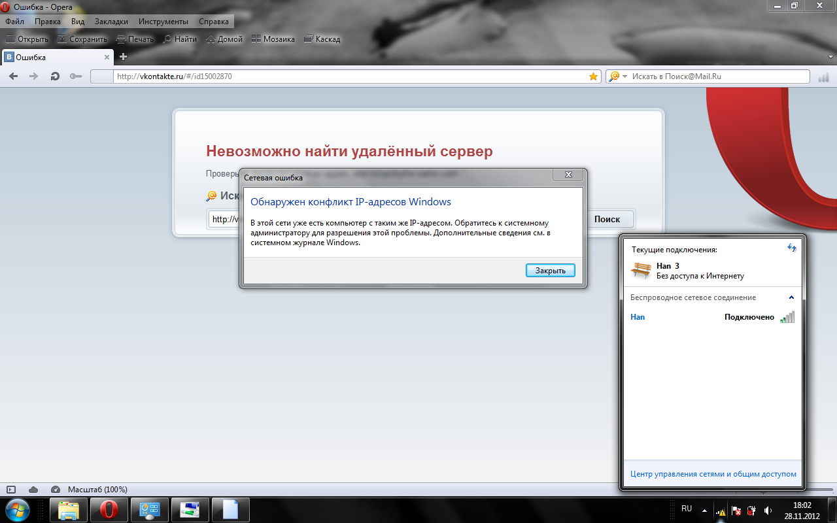The height and width of the screenshot is (523, 837).
Task: Close the Сетевая ошибка dialog with X
Action: tap(568, 175)
